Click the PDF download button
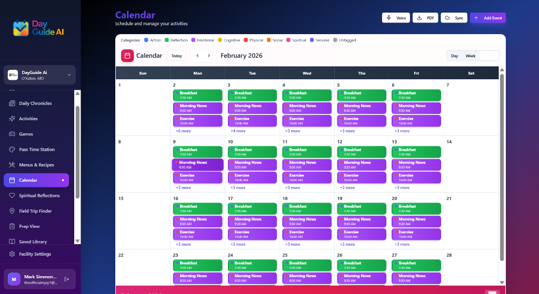539x294 pixels. click(425, 18)
